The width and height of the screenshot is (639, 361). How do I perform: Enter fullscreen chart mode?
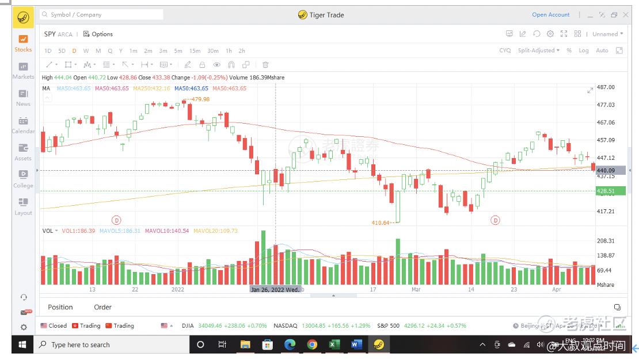click(564, 34)
